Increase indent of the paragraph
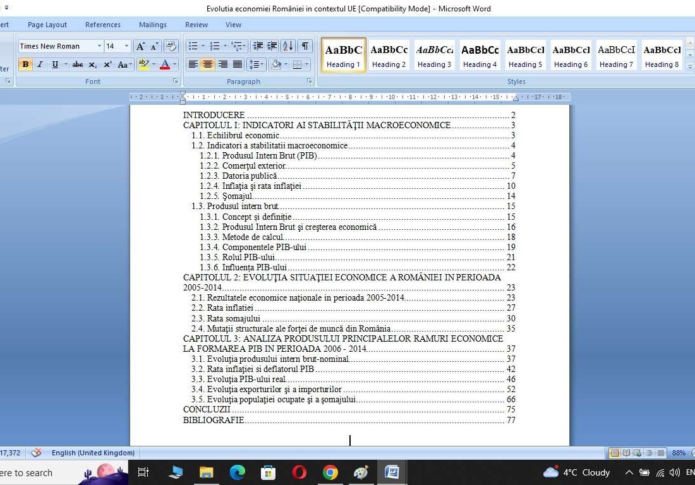Screen dimensions: 695x485 point(272,46)
